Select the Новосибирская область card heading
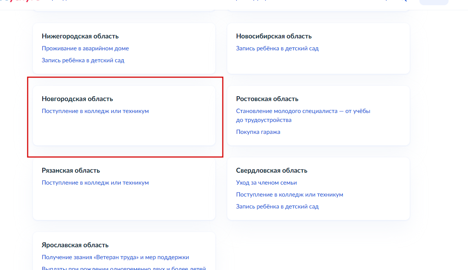Viewport: 468px width, 270px height. tap(274, 36)
